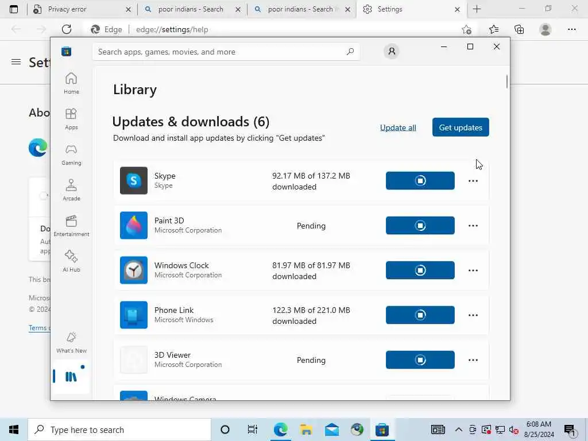Stop the Paint 3D pending update

(x=420, y=225)
